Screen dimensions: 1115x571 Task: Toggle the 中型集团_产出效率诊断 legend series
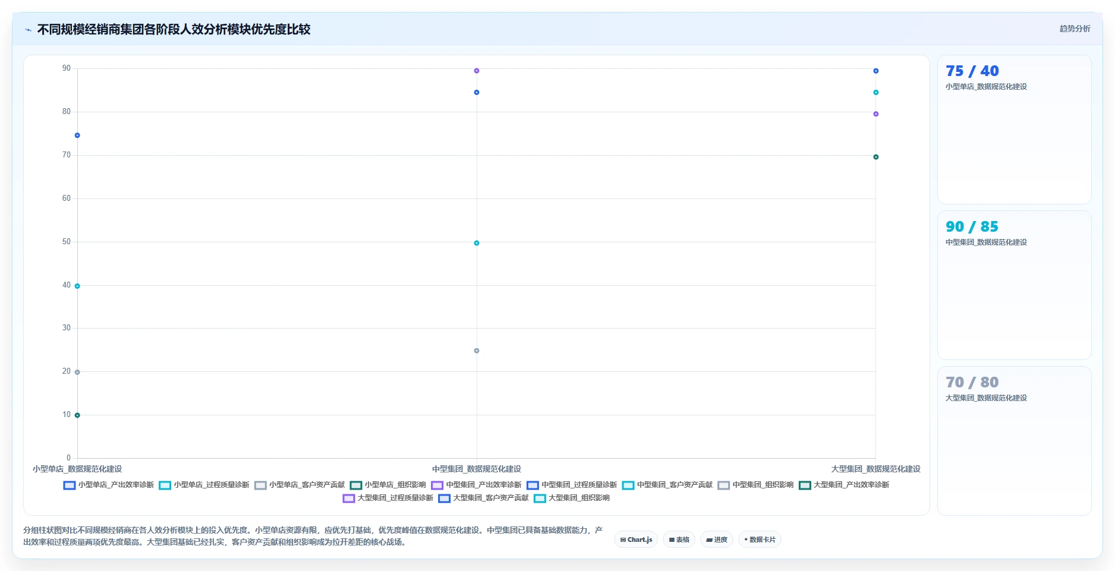click(477, 485)
